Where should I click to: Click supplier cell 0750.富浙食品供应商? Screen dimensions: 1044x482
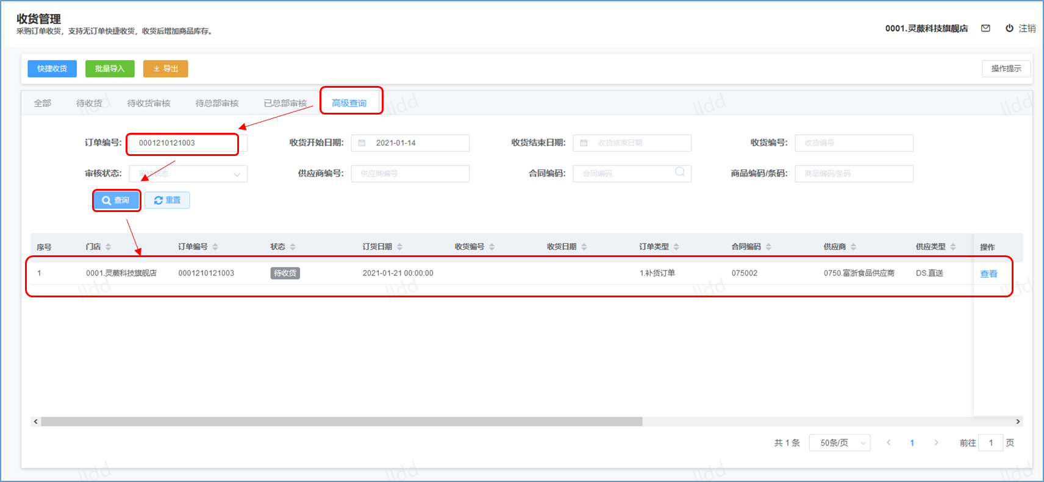pyautogui.click(x=859, y=273)
